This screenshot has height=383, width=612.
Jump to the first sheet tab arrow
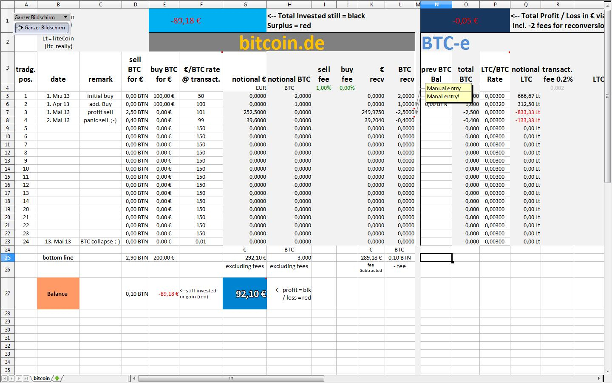pyautogui.click(x=5, y=378)
